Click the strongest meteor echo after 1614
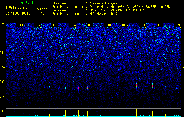Screen dimensions: 184x117 (78, 88)
